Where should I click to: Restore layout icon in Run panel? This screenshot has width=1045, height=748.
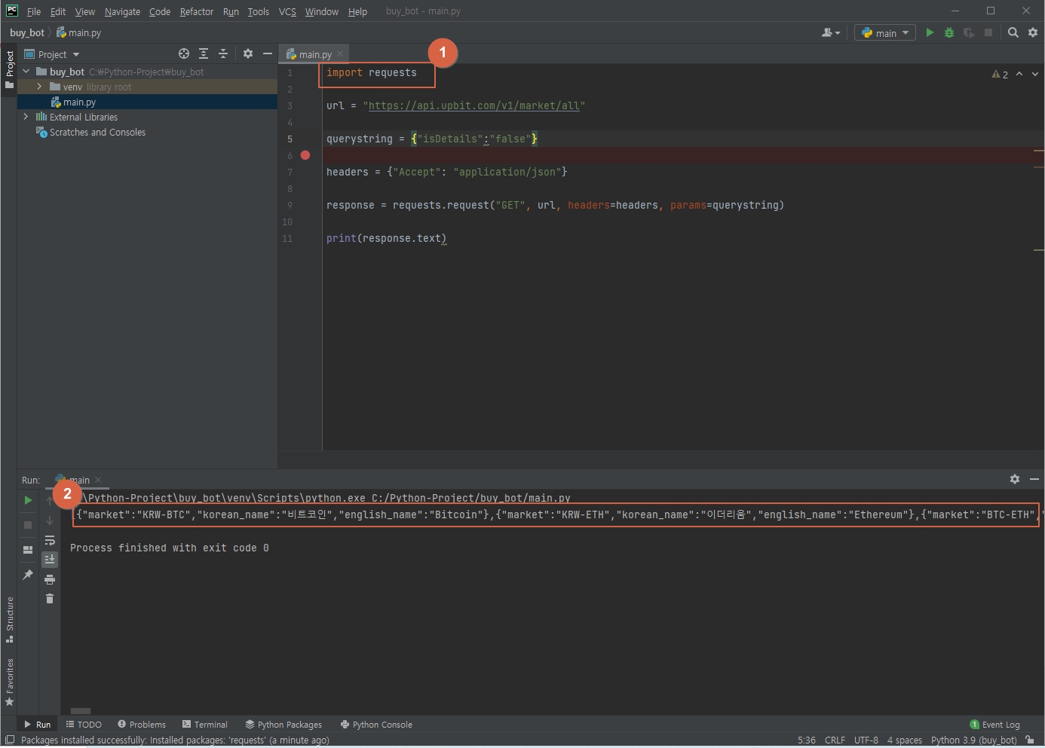(x=28, y=550)
